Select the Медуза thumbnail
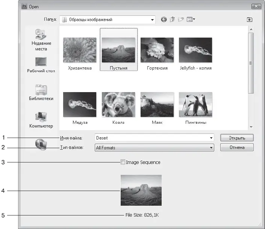Viewport: 265px width, 229px height. coord(80,105)
